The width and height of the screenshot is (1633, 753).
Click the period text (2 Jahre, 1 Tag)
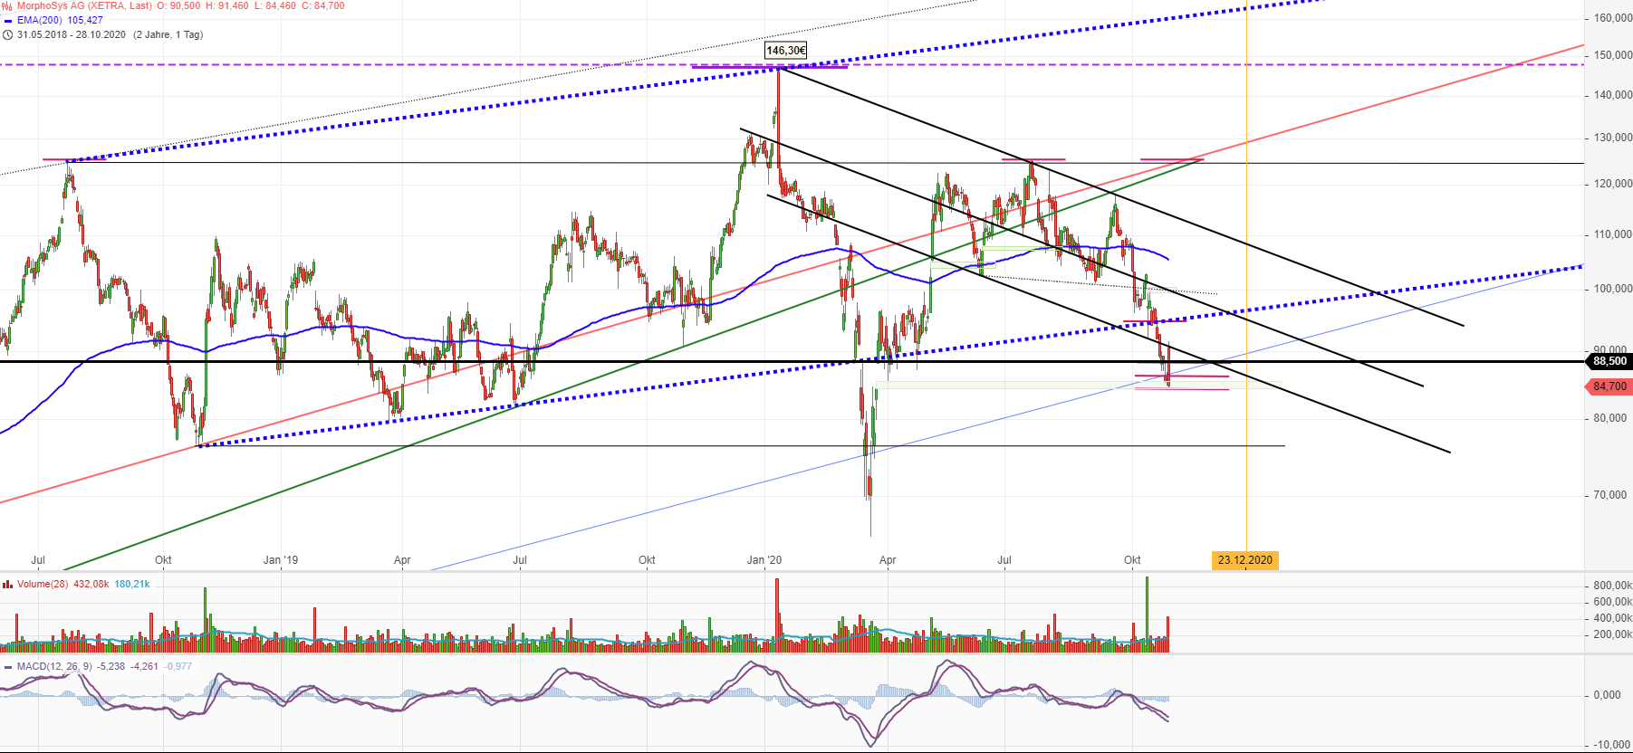point(168,34)
